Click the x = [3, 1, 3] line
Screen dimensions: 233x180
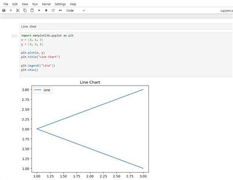coord(32,40)
